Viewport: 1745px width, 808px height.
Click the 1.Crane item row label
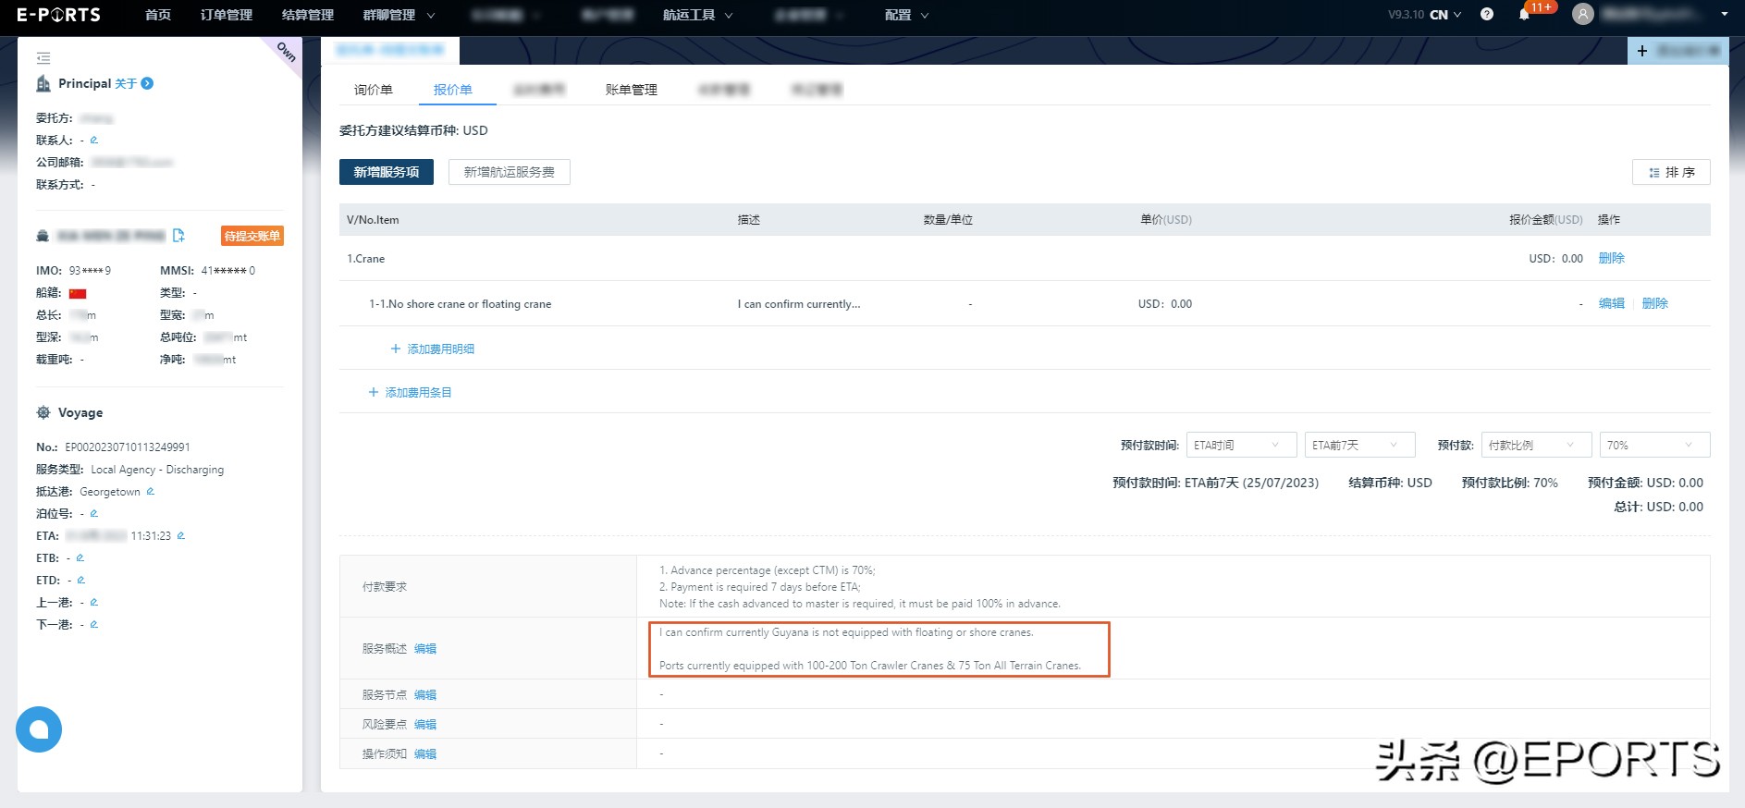[366, 259]
